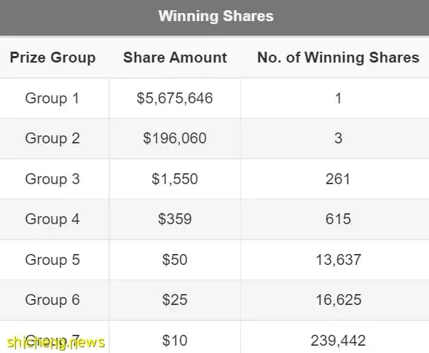
Task: Click the Group 2 row label
Action: pyautogui.click(x=52, y=138)
